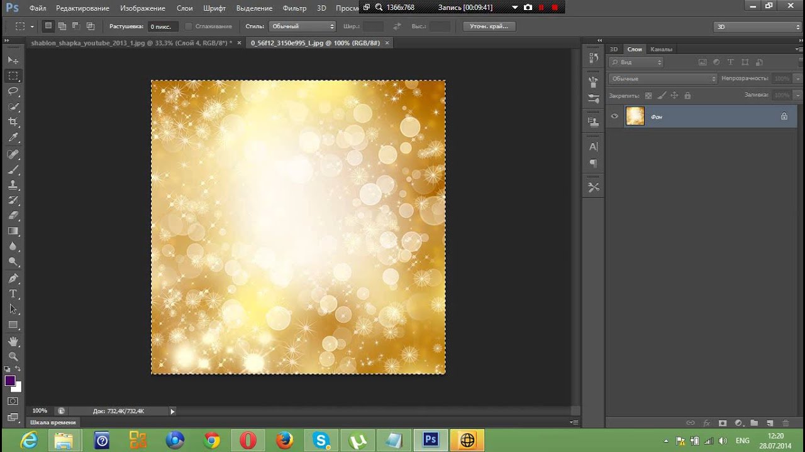The image size is (805, 452).
Task: Select the Healing Brush tool
Action: pos(13,154)
